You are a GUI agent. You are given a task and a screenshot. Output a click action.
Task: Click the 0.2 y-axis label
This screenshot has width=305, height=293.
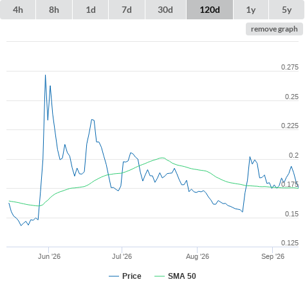293,155
